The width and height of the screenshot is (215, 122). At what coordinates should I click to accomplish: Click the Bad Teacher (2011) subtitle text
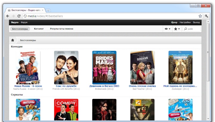pyautogui.click(x=142, y=89)
